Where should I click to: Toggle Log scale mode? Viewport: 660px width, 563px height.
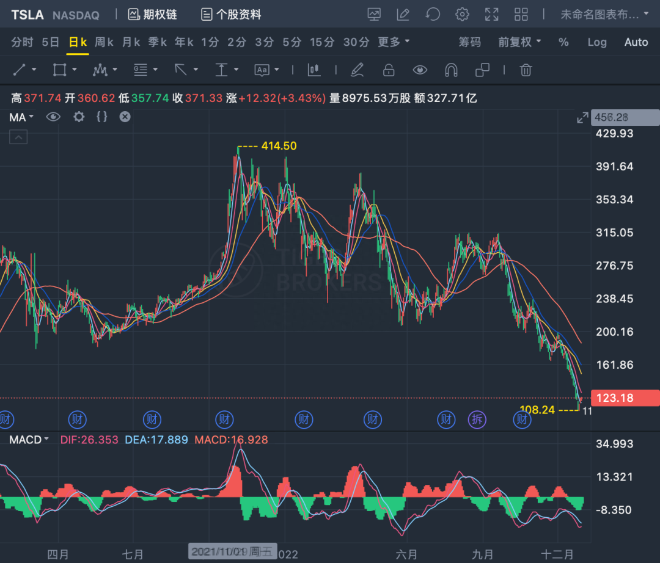pyautogui.click(x=597, y=42)
